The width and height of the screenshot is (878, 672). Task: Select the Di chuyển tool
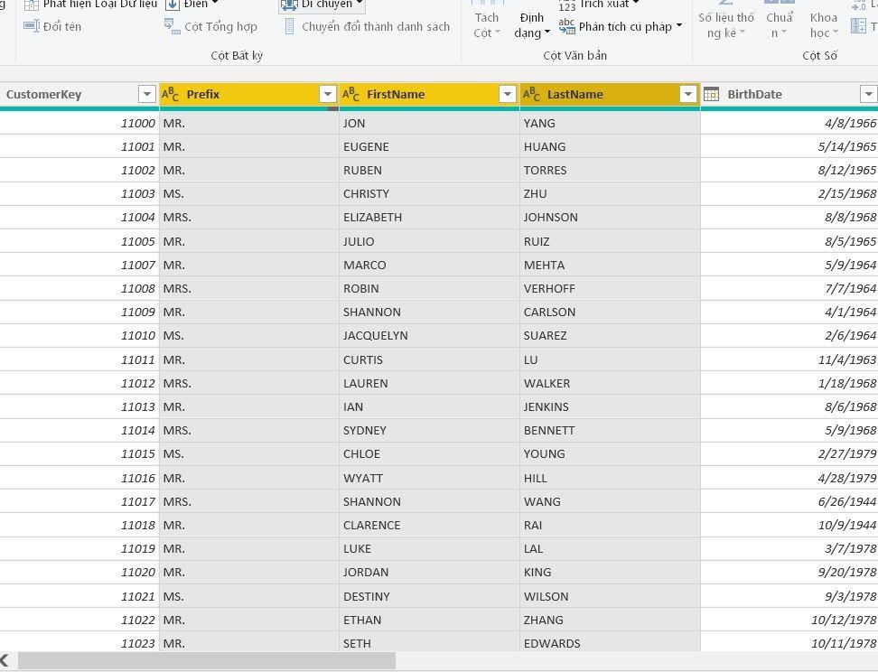click(319, 5)
